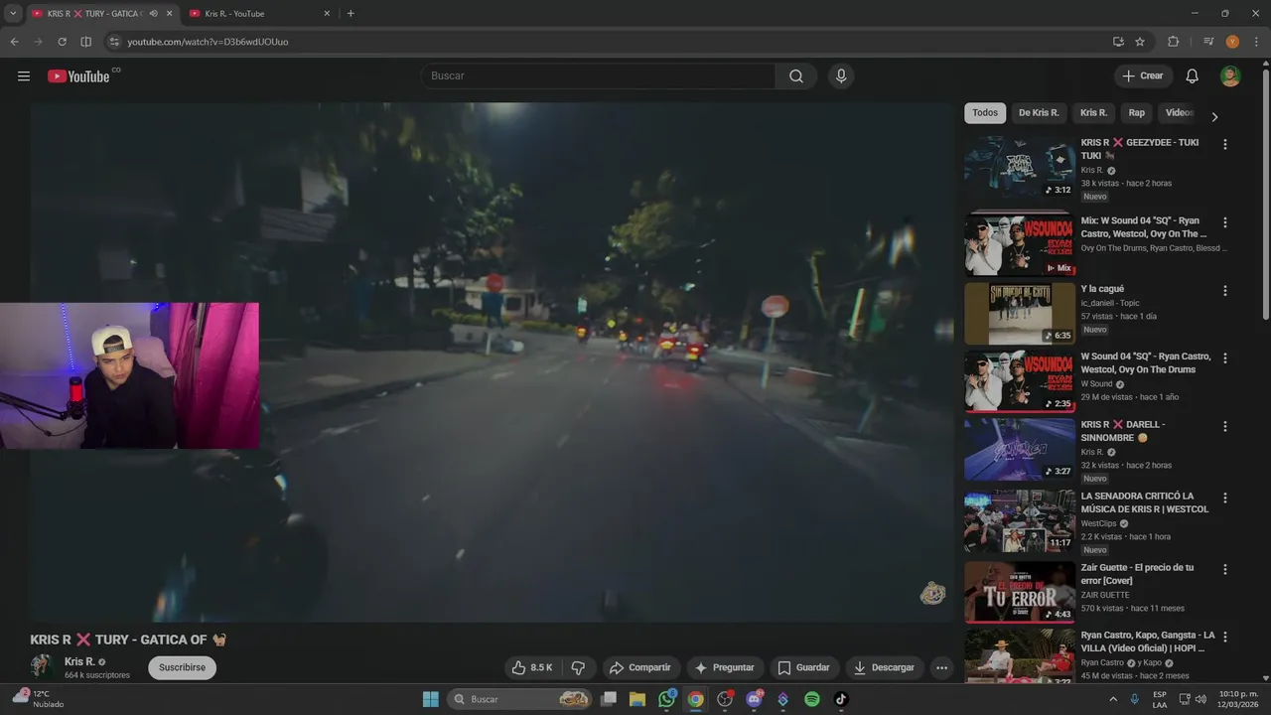Open options for LA SENADORA CRITICÓ video
Screen dimensions: 1271x715
pyautogui.click(x=1224, y=498)
